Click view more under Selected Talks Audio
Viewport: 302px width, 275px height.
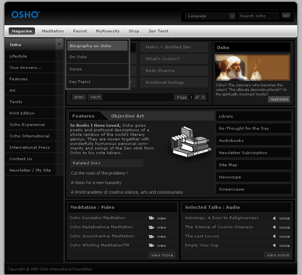[x=278, y=255]
